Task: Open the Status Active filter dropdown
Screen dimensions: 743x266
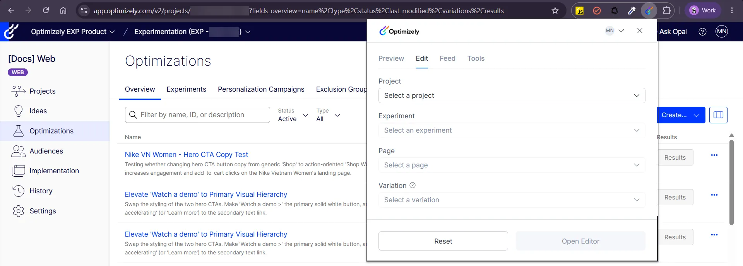Action: (293, 115)
